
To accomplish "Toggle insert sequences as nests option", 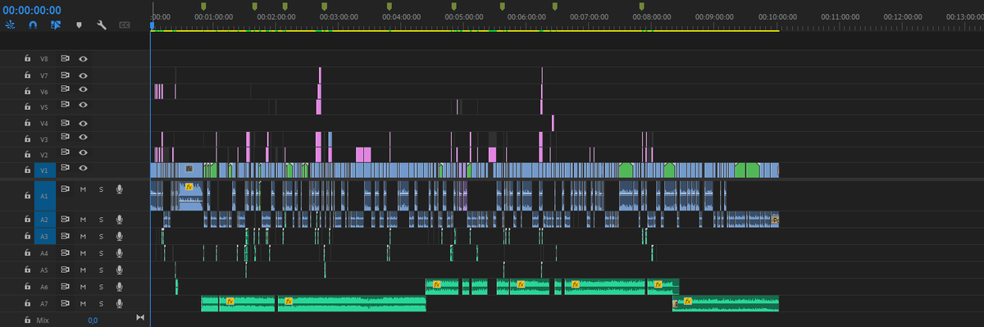I will tap(9, 25).
